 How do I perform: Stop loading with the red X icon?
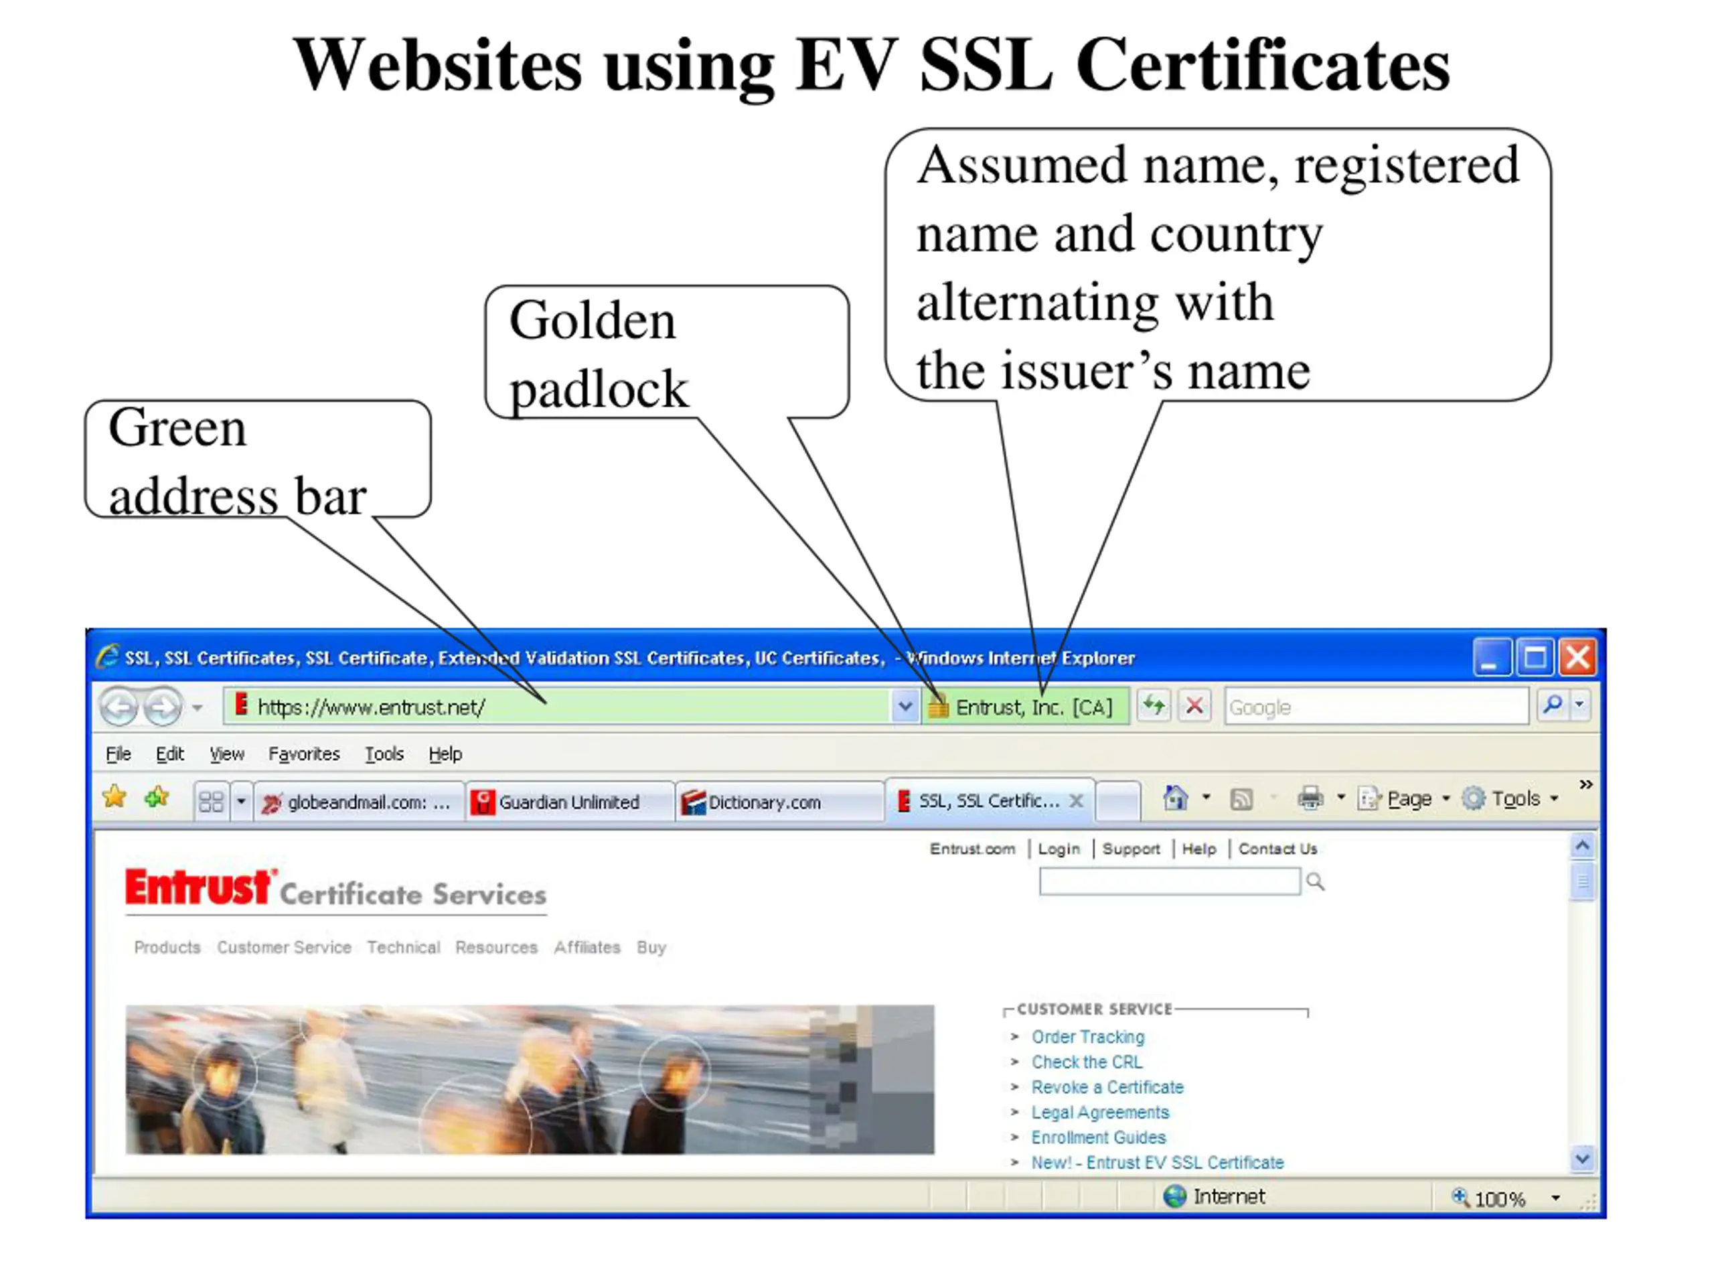[1194, 705]
